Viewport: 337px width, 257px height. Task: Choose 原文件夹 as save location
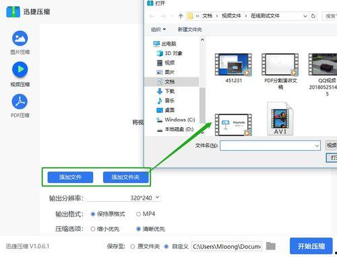tap(133, 246)
